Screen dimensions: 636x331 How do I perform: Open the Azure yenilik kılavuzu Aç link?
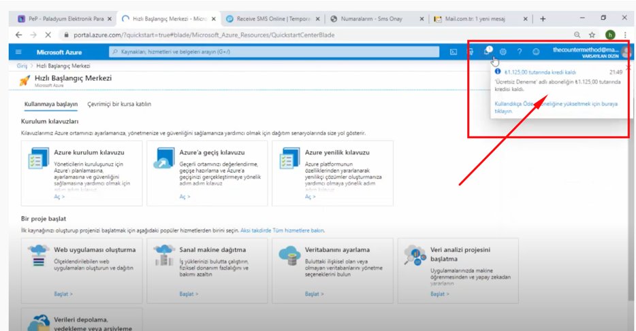click(x=311, y=196)
